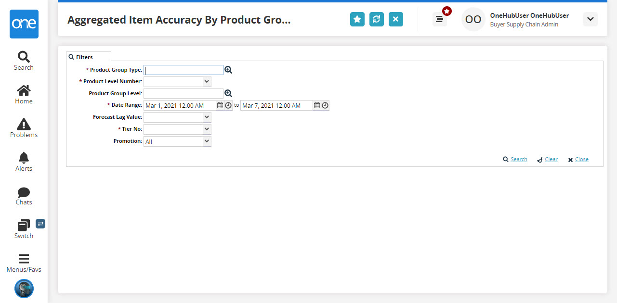Click the ONE logo icon
Screen dimensions: 617x303
point(24,24)
